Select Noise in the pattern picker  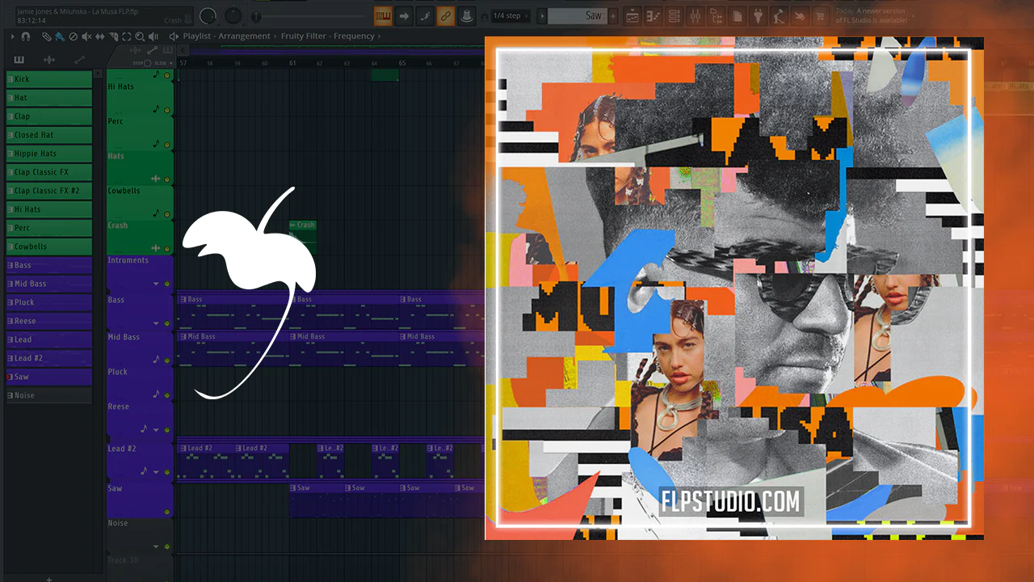coord(49,395)
